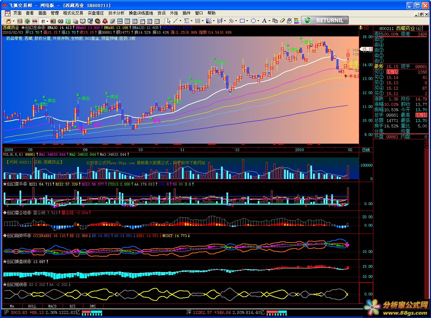Click the 分笔 label in quote panel
Viewport: 431px width, 318px height.
click(379, 131)
